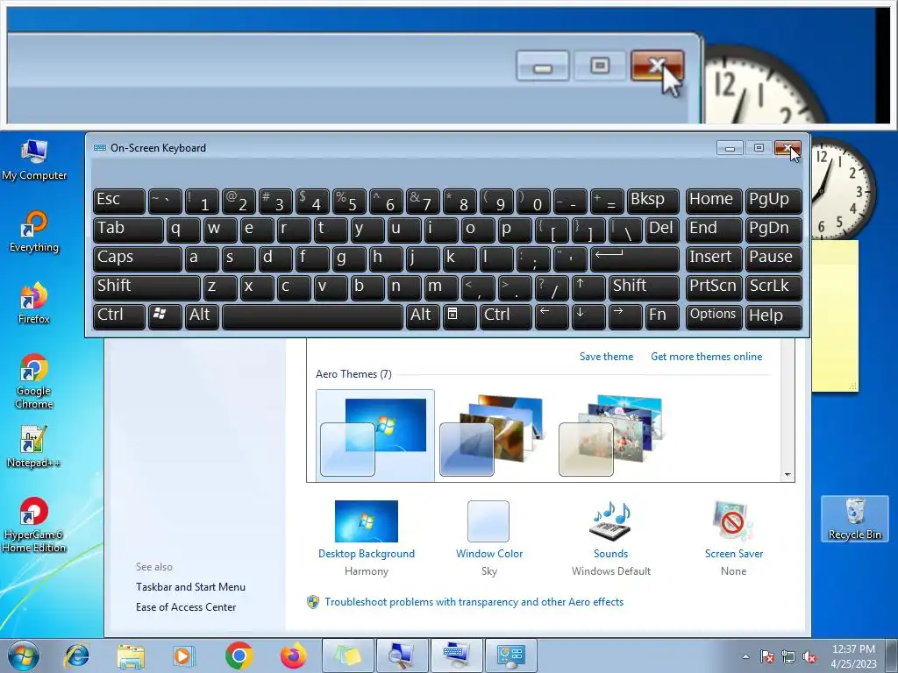
Task: Switch to Magnifier taskbar button
Action: pyautogui.click(x=402, y=655)
